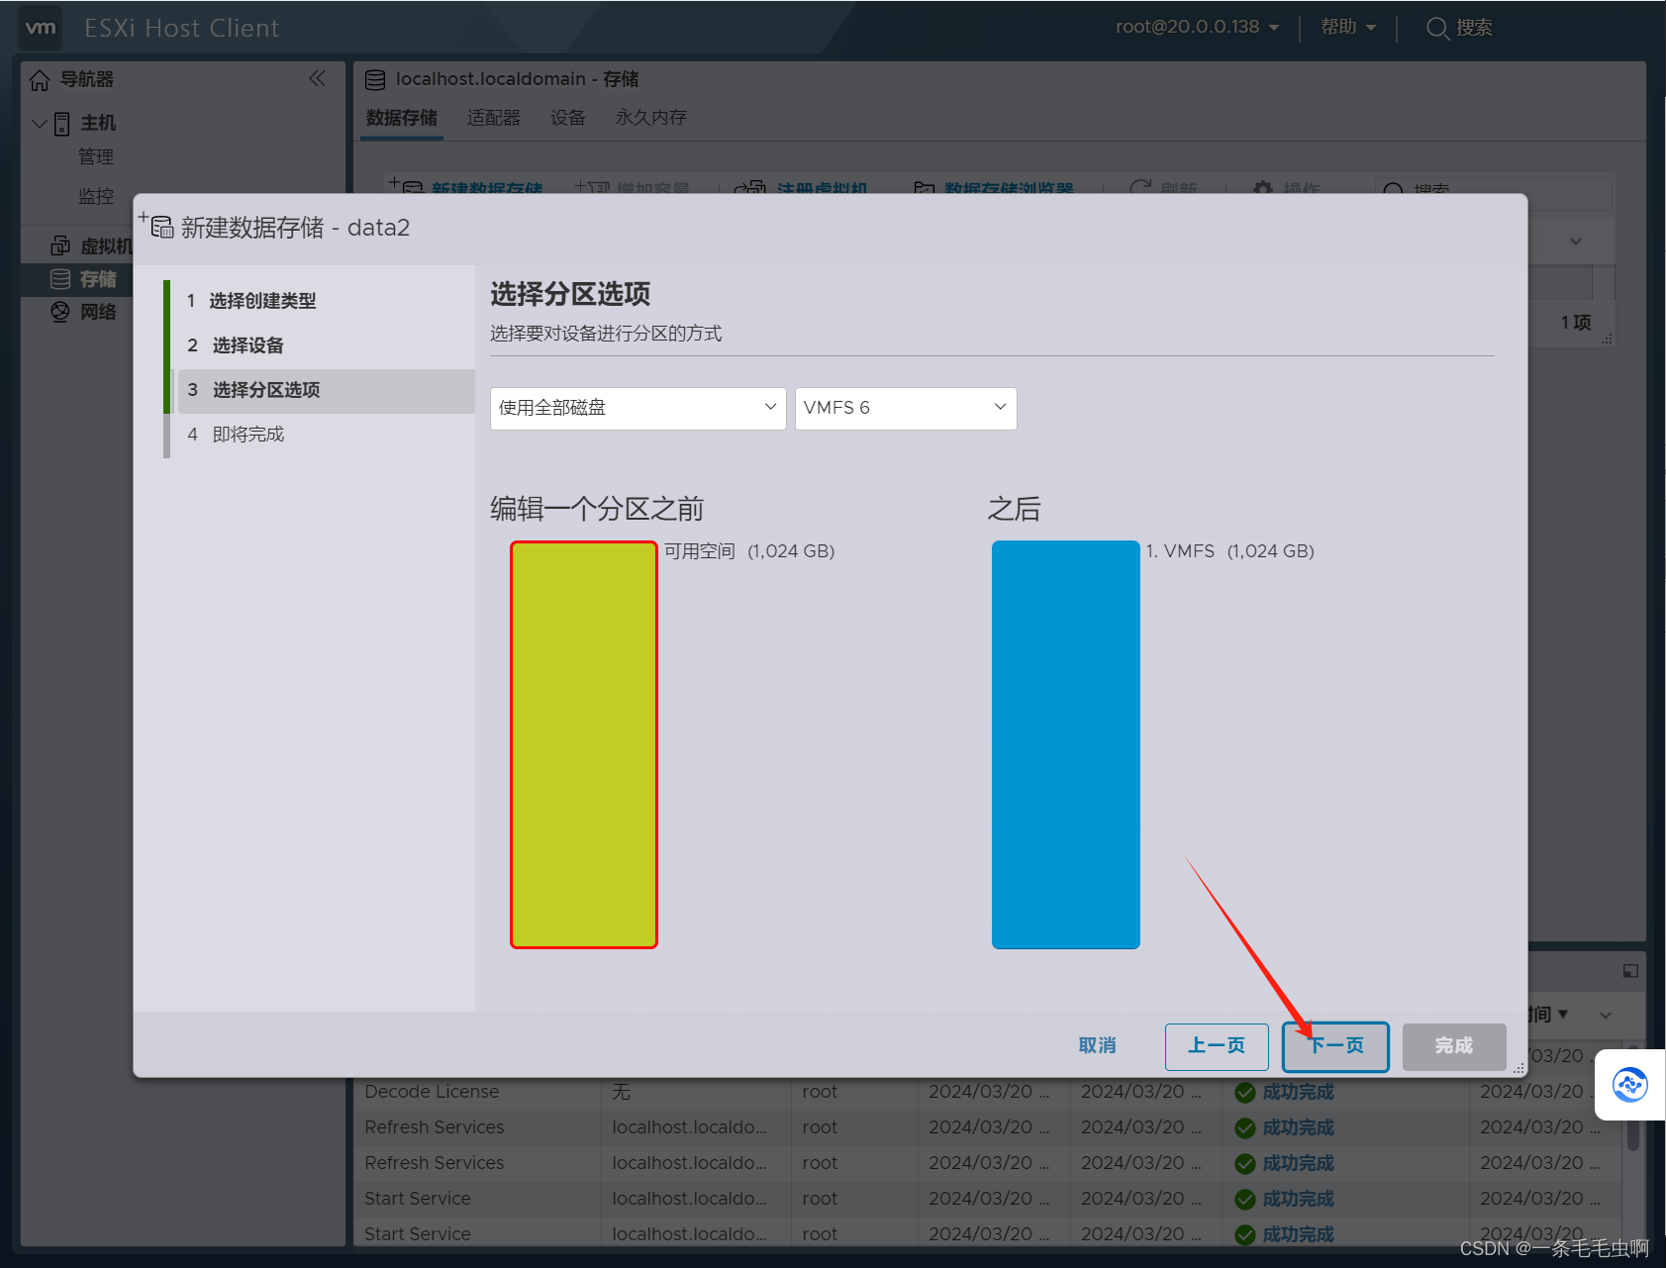
Task: Open the VMFS 6 version dropdown
Action: (906, 408)
